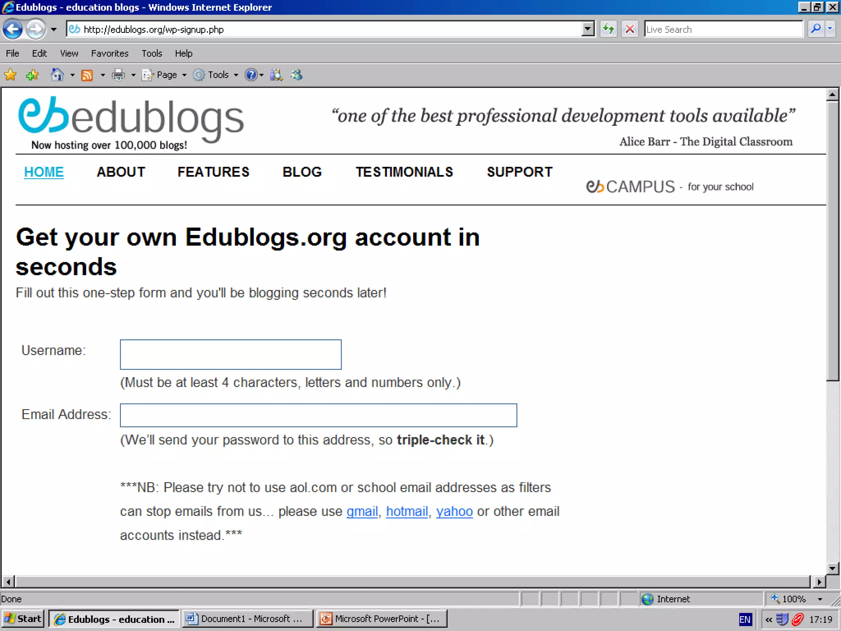841x631 pixels.
Task: Click the Refresh page icon
Action: (x=608, y=29)
